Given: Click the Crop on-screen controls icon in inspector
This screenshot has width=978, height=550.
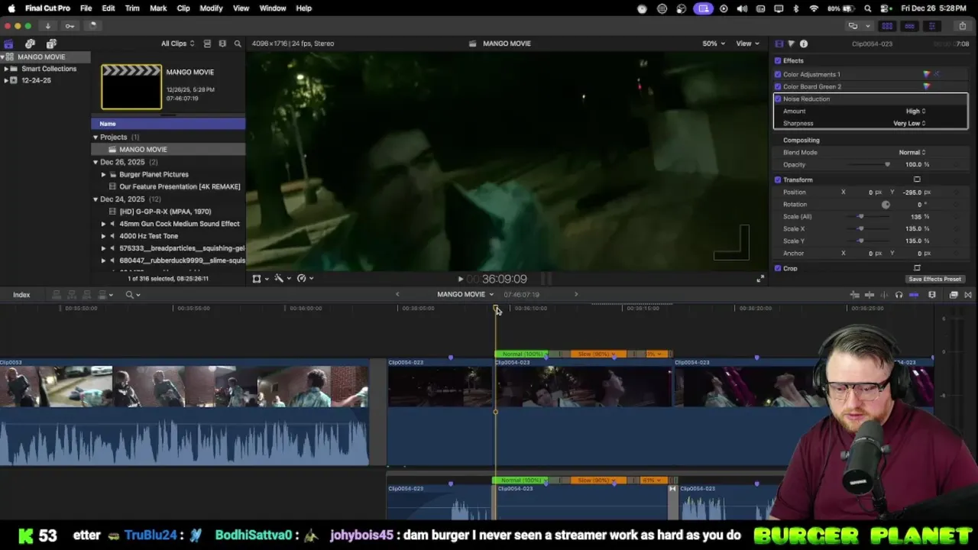Looking at the screenshot, I should tap(917, 268).
